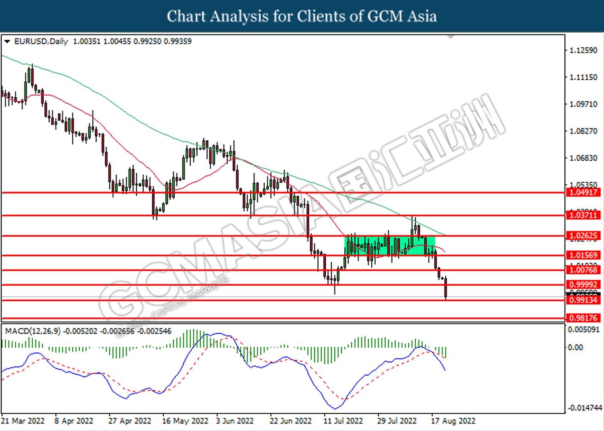Select the 1.00768 red price level label

[583, 270]
